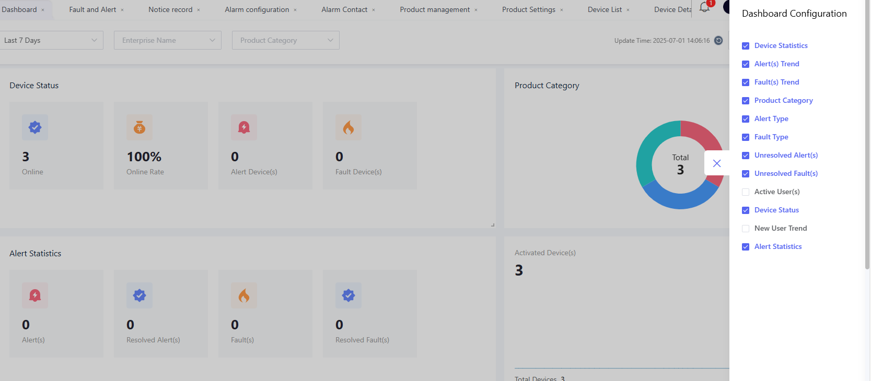Switch to the Alarm configuration tab
Screen dimensions: 871x381
pos(257,9)
